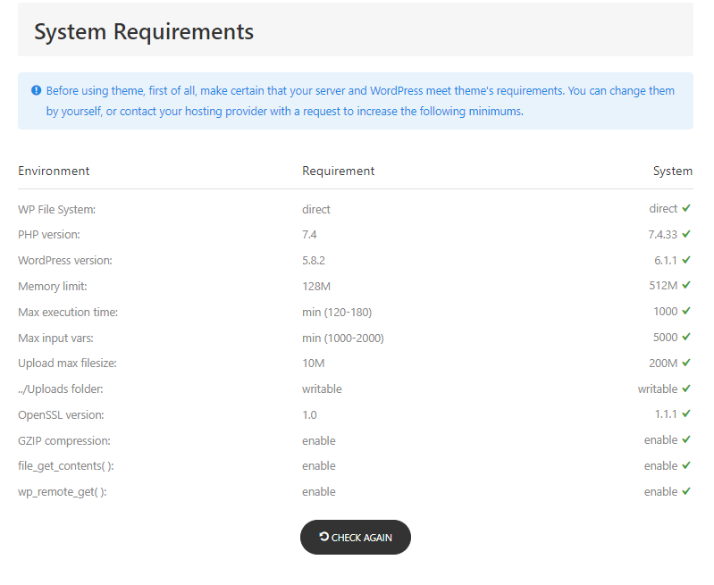
Task: Click the checkmark next to 200M upload size
Action: pyautogui.click(x=686, y=363)
